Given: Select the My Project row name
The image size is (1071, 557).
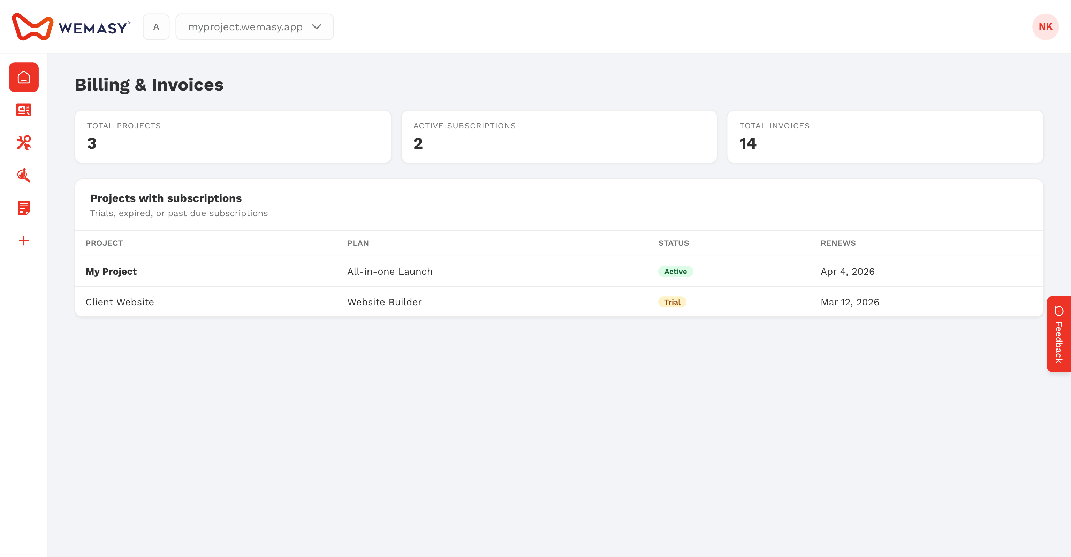Looking at the screenshot, I should click(111, 272).
